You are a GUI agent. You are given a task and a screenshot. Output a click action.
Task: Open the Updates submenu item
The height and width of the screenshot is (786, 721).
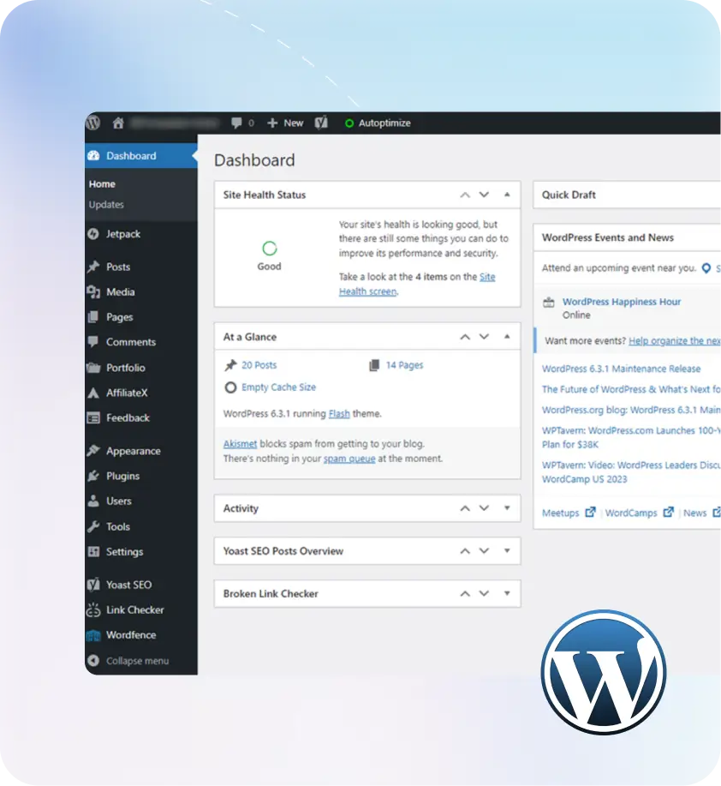click(x=106, y=205)
